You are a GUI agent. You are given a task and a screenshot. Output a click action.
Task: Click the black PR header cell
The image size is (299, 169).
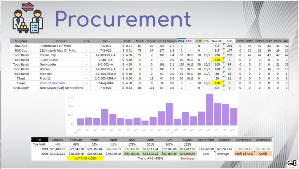40,140
